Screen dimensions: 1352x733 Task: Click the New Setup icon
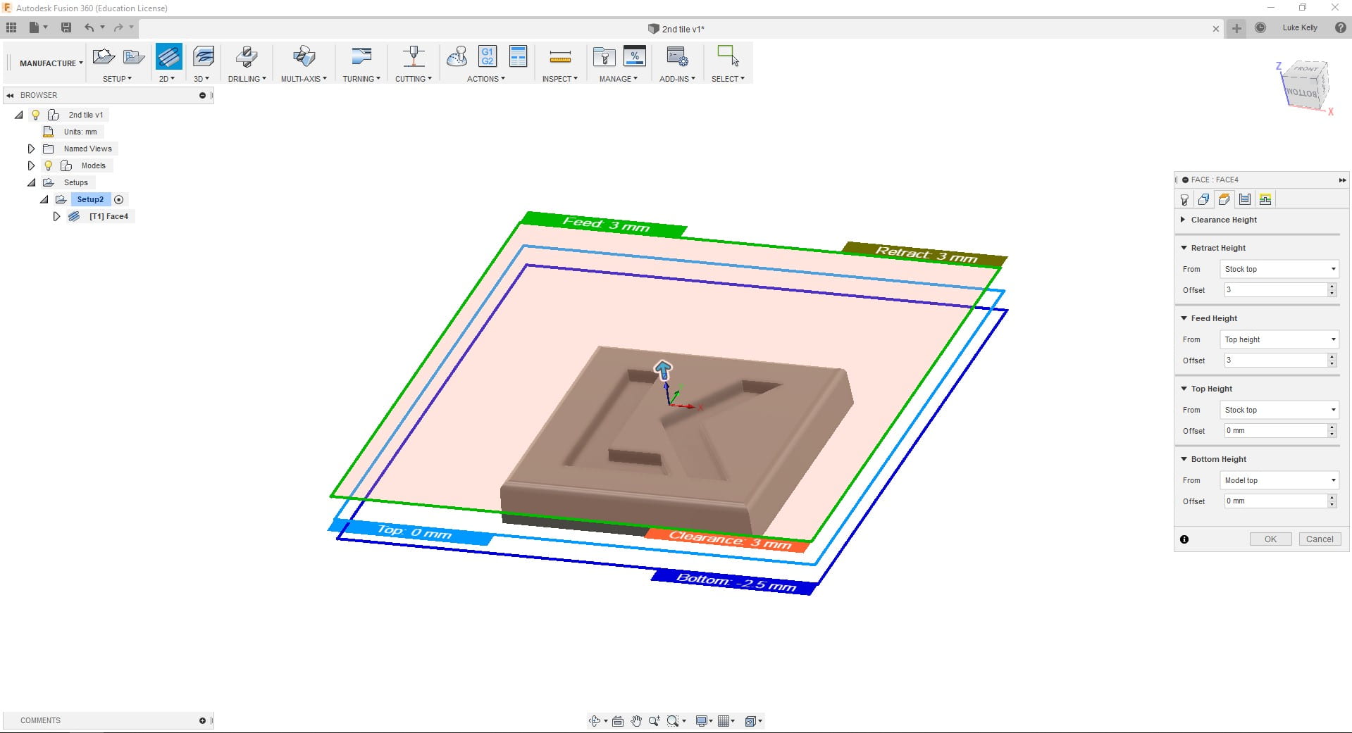(x=104, y=56)
